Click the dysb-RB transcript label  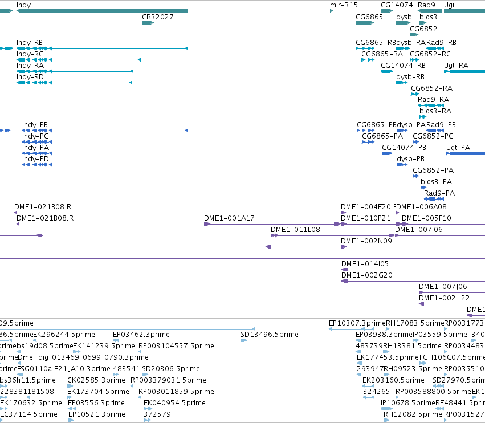[x=410, y=77]
